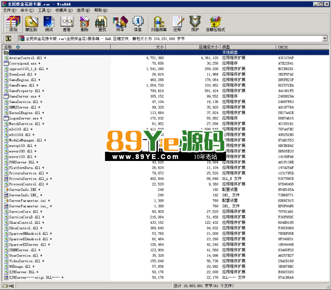Show archive Info (信息) icon
Image resolution: width=331 pixels, height=290 pixels.
[138, 24]
